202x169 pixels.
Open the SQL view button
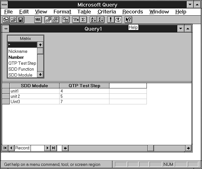(x=38, y=20)
